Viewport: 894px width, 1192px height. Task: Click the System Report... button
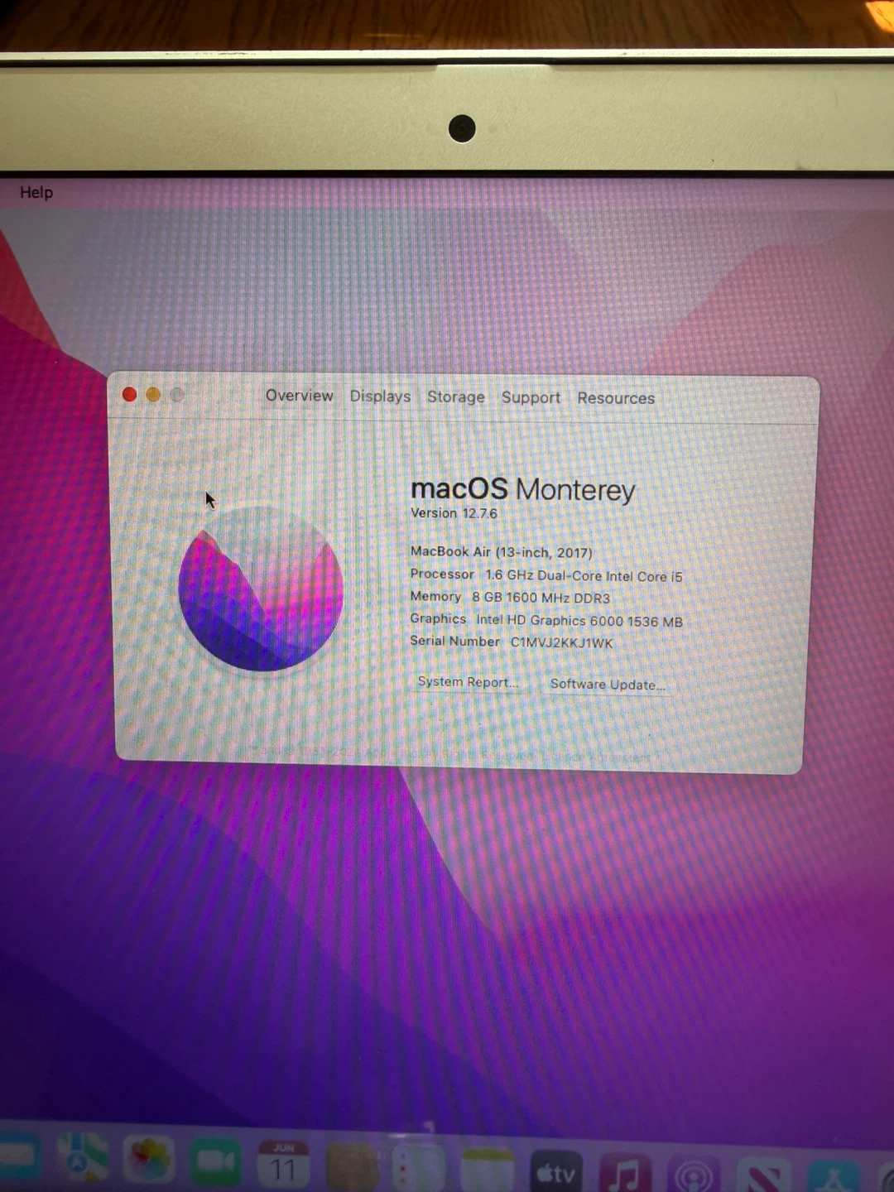coord(468,682)
